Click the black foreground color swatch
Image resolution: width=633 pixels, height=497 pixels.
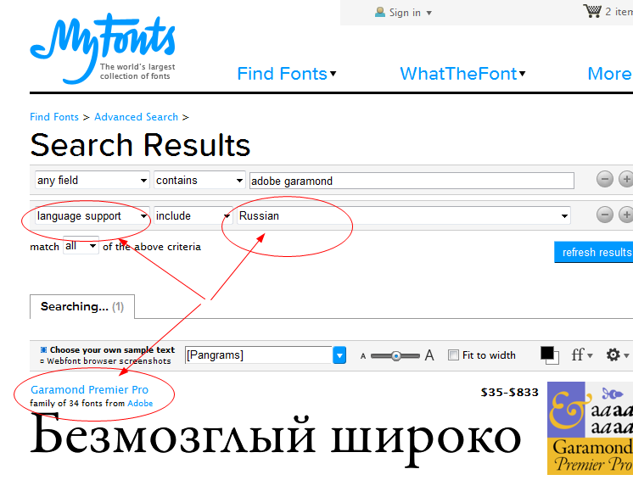pyautogui.click(x=547, y=353)
